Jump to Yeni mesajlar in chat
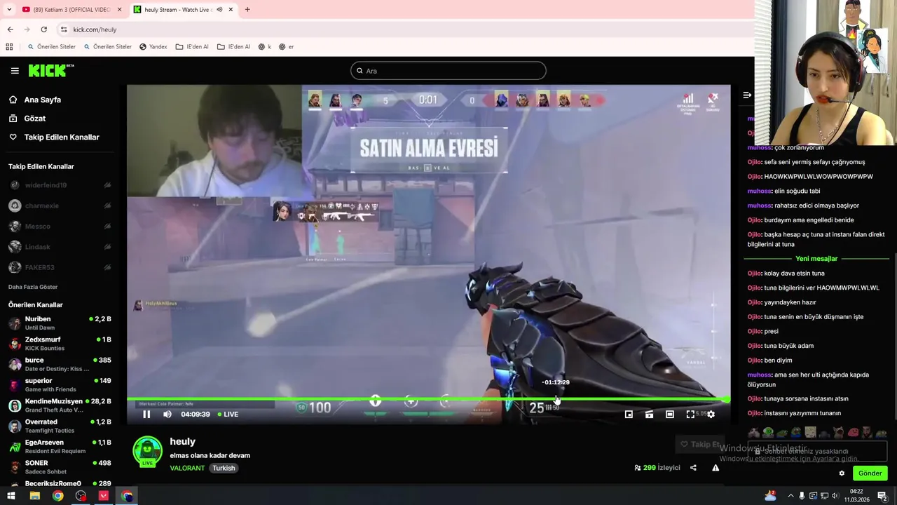This screenshot has width=897, height=505. (816, 259)
